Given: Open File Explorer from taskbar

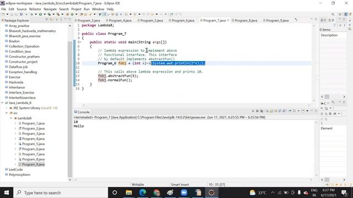Looking at the screenshot, I should pyautogui.click(x=129, y=193).
